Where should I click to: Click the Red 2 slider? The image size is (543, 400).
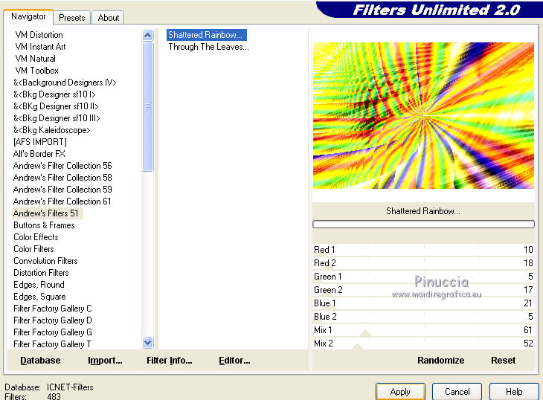tap(423, 263)
